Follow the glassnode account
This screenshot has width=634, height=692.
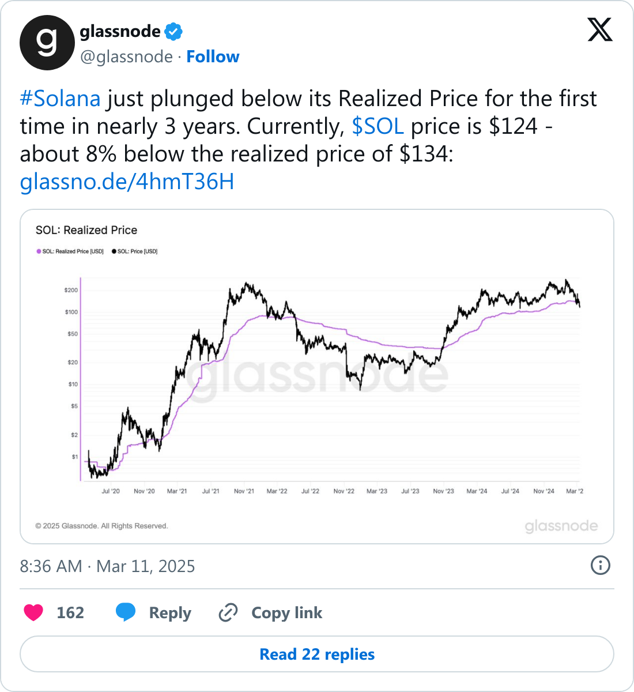pos(213,57)
